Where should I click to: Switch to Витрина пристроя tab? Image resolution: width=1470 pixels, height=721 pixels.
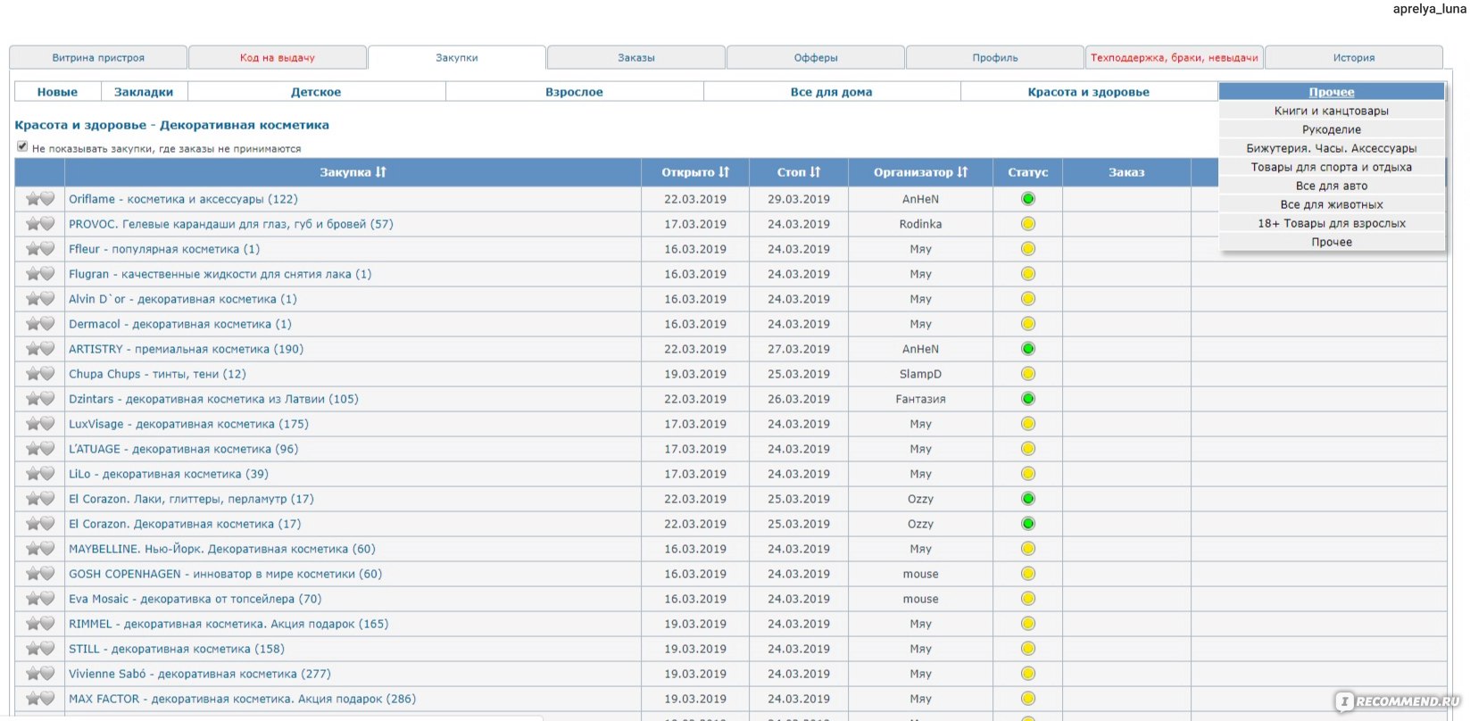(x=98, y=58)
